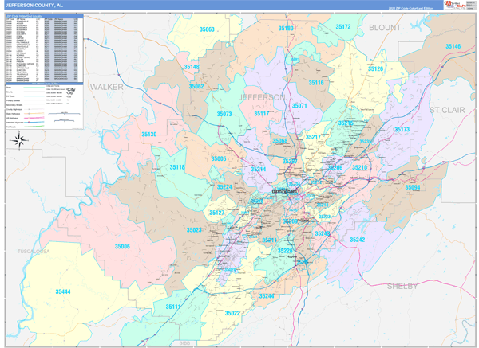Viewport: 479px width, 348px height.
Task: Click the large City symbol in the legend
Action: tap(70, 91)
